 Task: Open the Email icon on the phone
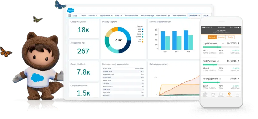click(x=213, y=94)
